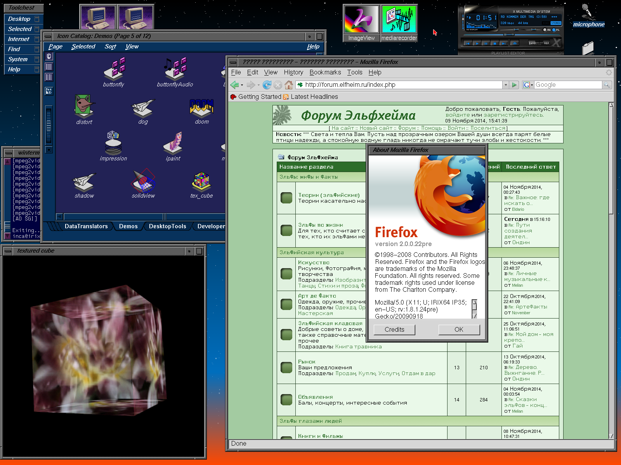Toggle REP repeat in XMMS
This screenshot has height=465, width=621.
point(545,43)
